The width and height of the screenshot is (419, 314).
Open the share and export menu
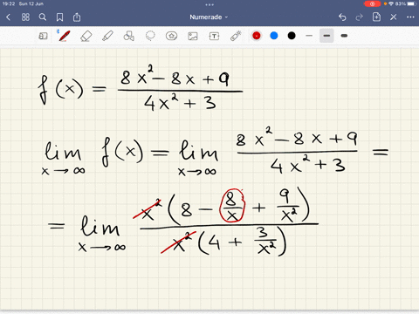(77, 17)
